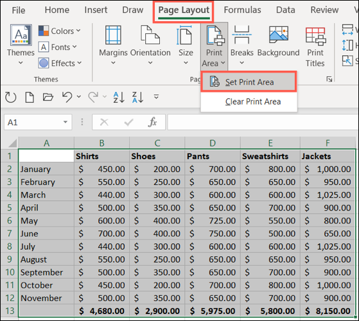Viewport: 359px width, 321px height.
Task: Sort descending Z to A
Action: (137, 97)
